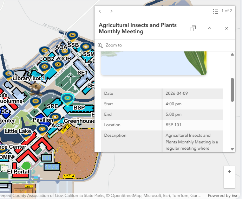Click the Greenhouse map label
The height and width of the screenshot is (199, 242).
tap(79, 121)
